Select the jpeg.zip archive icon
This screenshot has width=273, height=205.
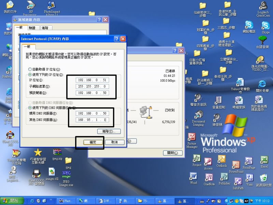coord(57,154)
